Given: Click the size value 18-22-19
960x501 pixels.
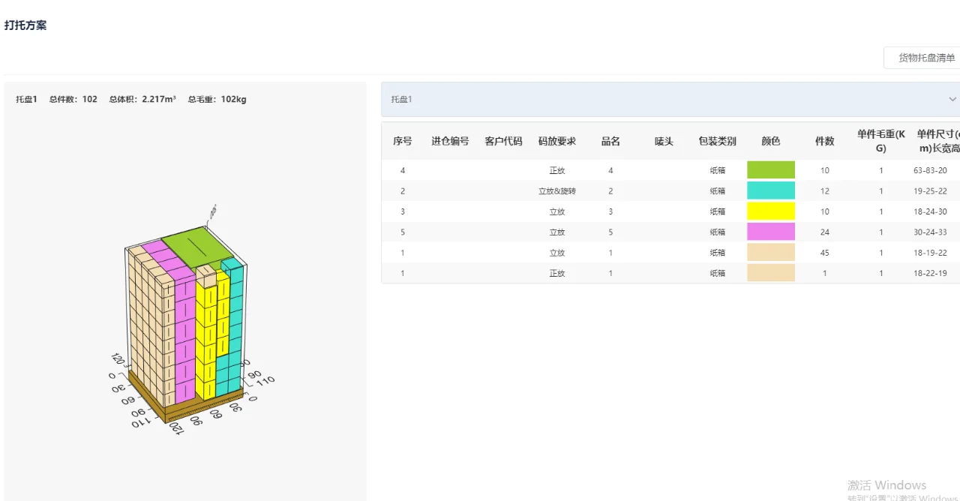Looking at the screenshot, I should click(x=930, y=274).
